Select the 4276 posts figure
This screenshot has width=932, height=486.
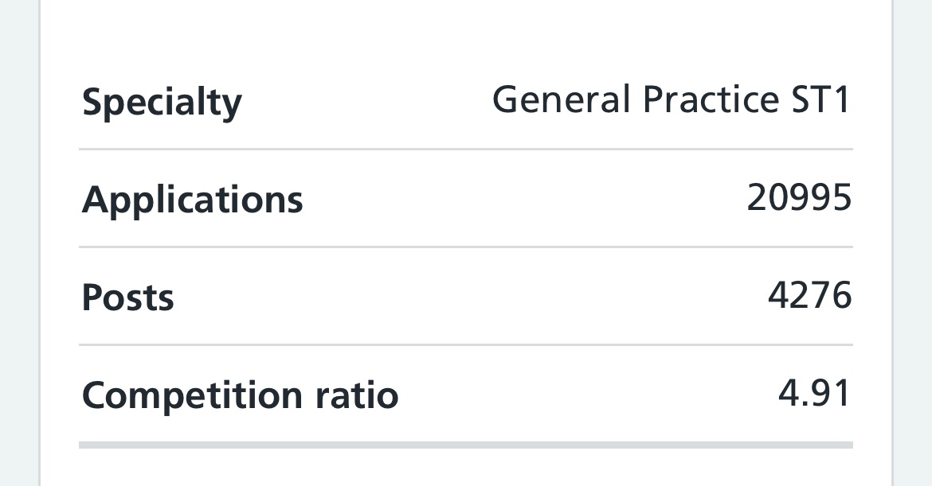click(x=809, y=295)
